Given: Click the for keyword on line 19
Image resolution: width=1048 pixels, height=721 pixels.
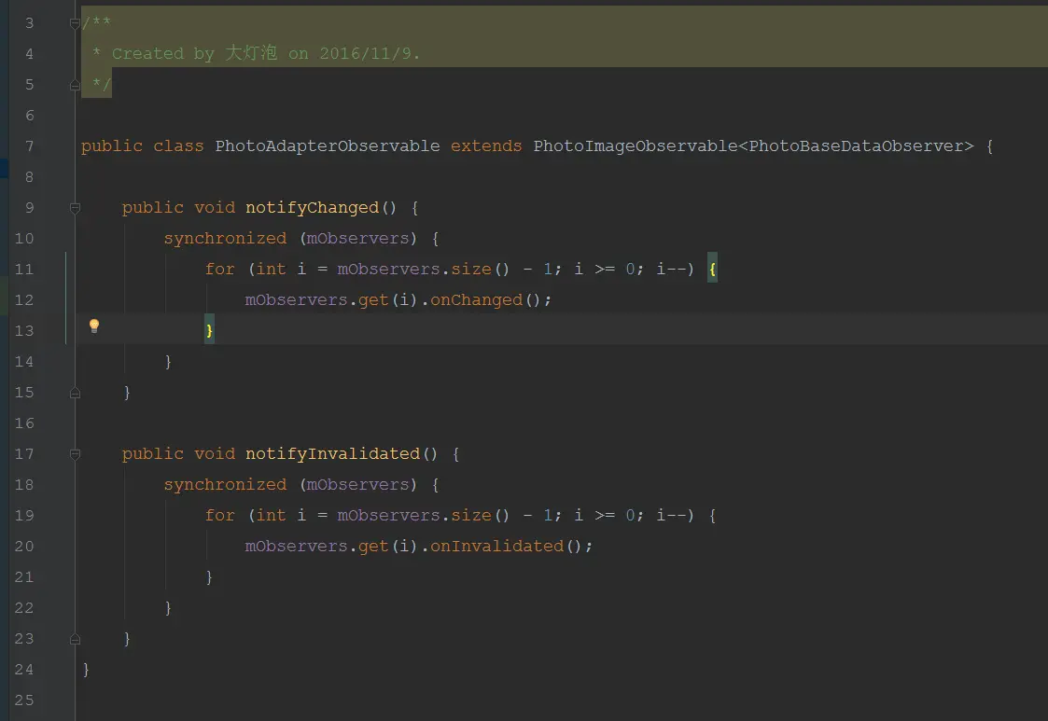Looking at the screenshot, I should 220,515.
